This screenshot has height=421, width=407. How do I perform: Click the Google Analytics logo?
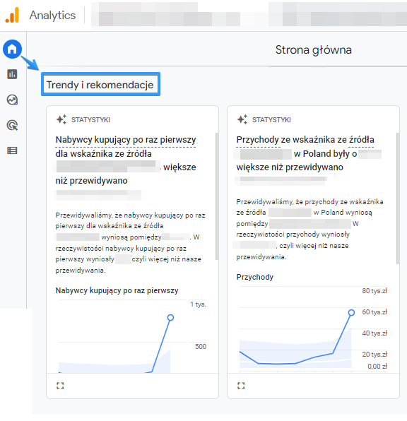click(12, 15)
